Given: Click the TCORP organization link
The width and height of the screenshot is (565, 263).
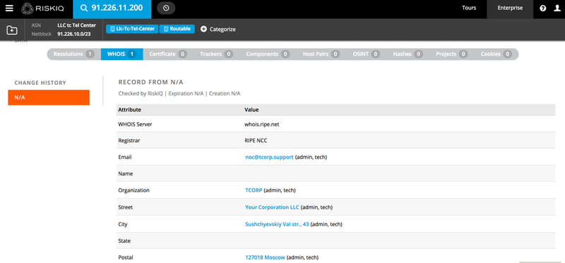Looking at the screenshot, I should coord(254,190).
